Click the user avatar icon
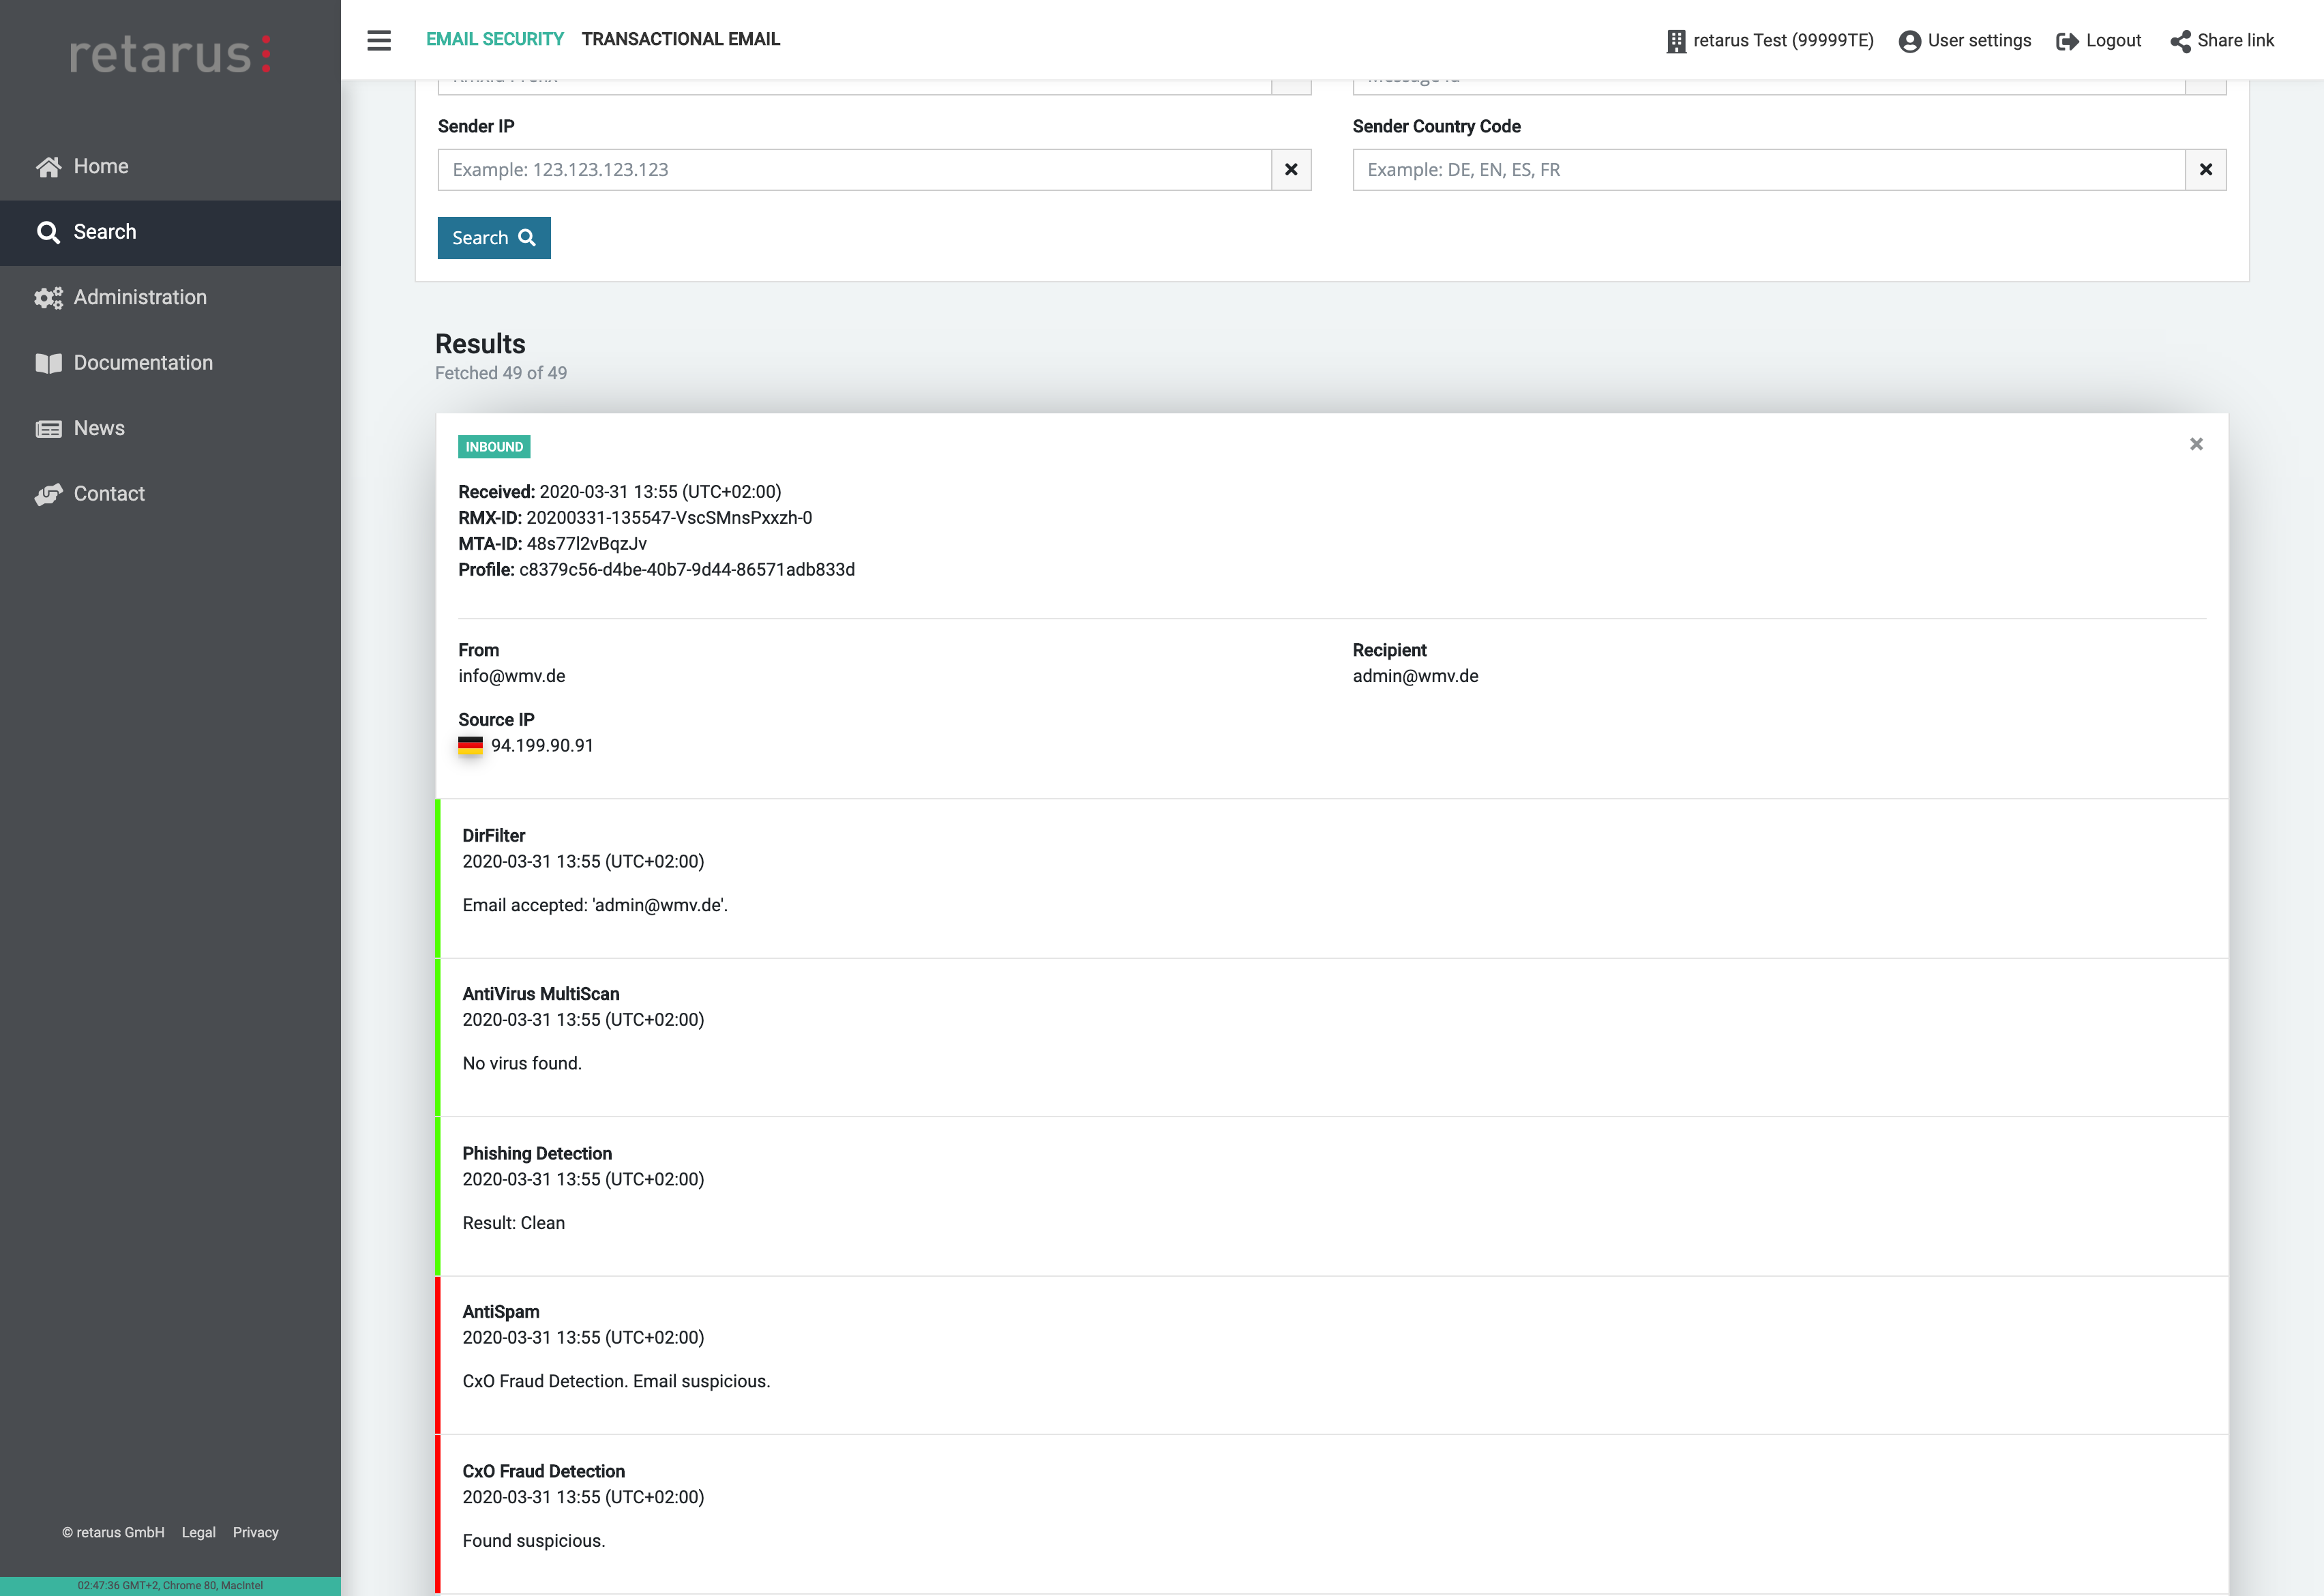This screenshot has height=1596, width=2324. coord(1909,41)
